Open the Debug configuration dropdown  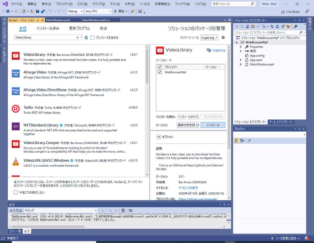[x=75, y=11]
